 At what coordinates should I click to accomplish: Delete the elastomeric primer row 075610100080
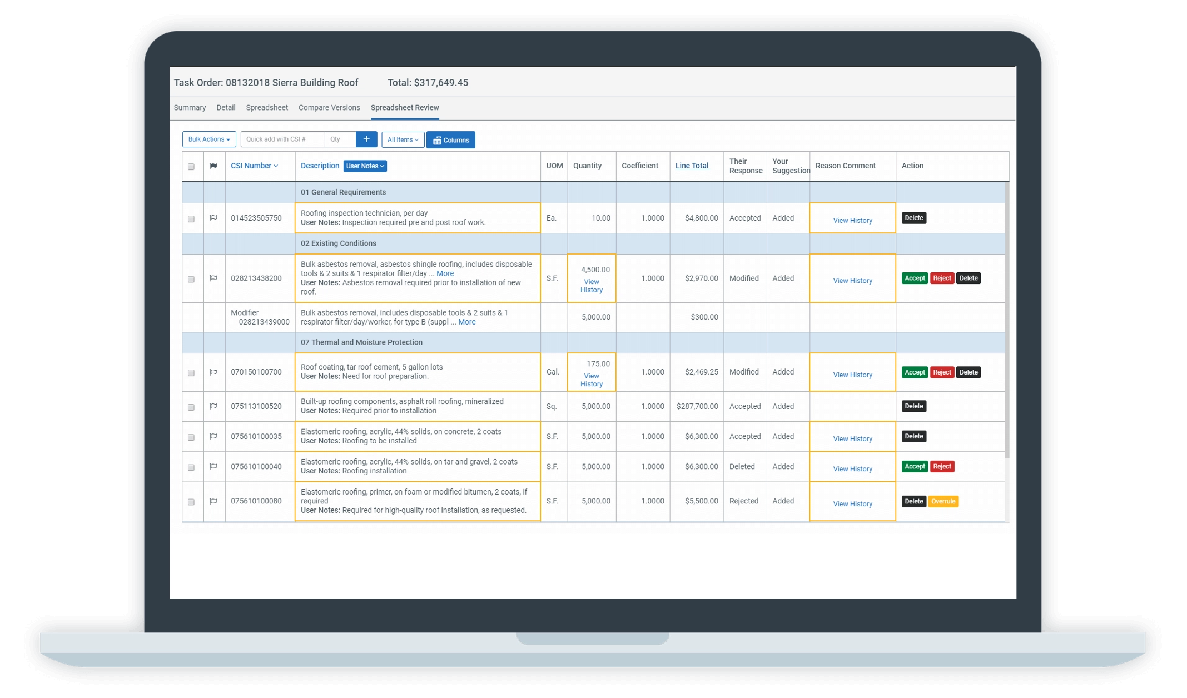click(x=913, y=501)
